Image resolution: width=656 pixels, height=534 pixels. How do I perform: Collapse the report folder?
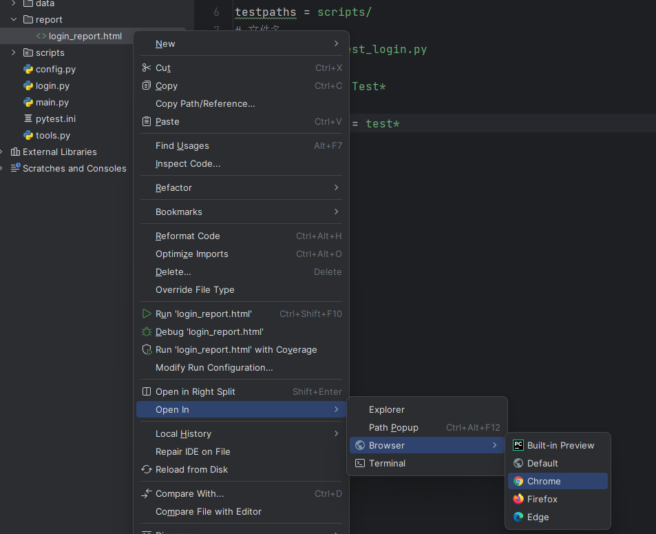point(13,19)
